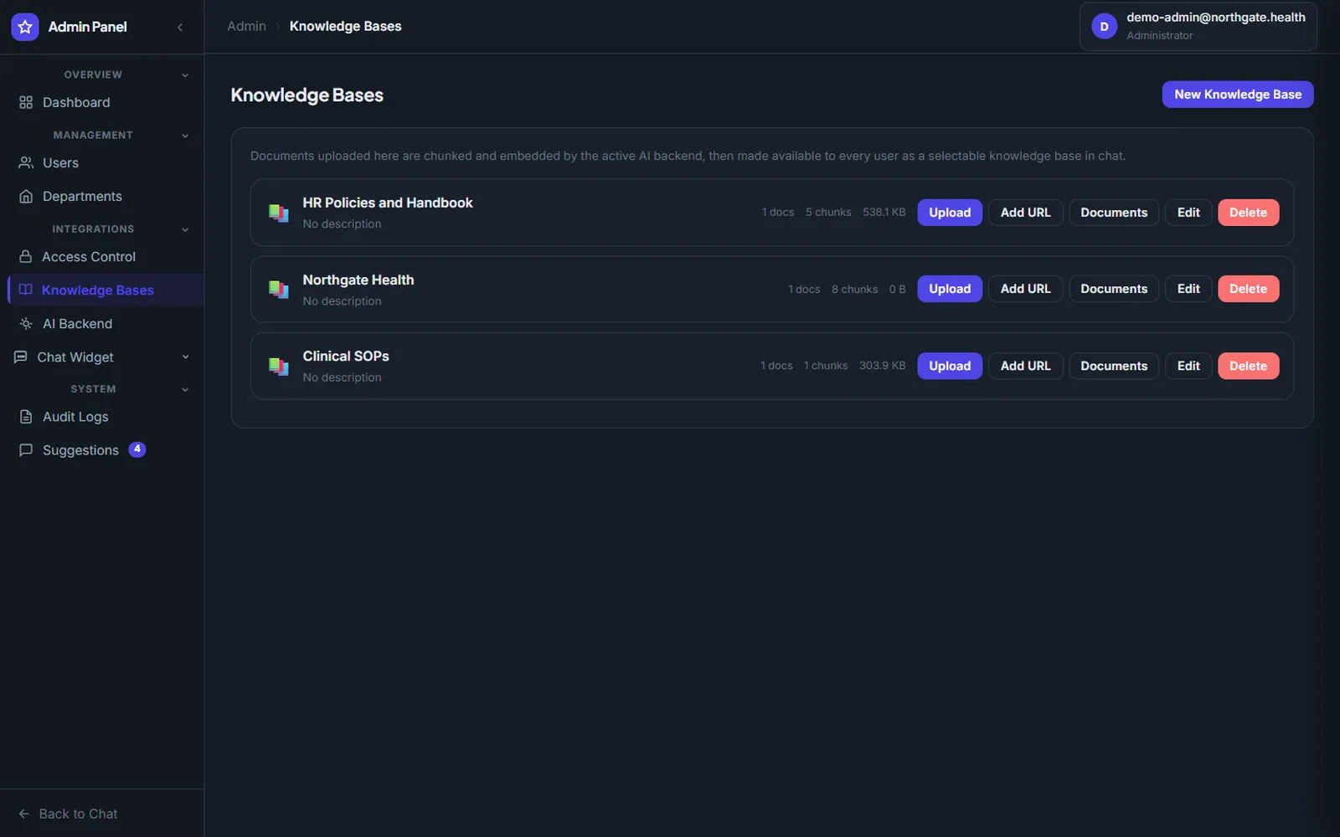The height and width of the screenshot is (837, 1340).
Task: Click the Suggestions message icon
Action: (26, 450)
